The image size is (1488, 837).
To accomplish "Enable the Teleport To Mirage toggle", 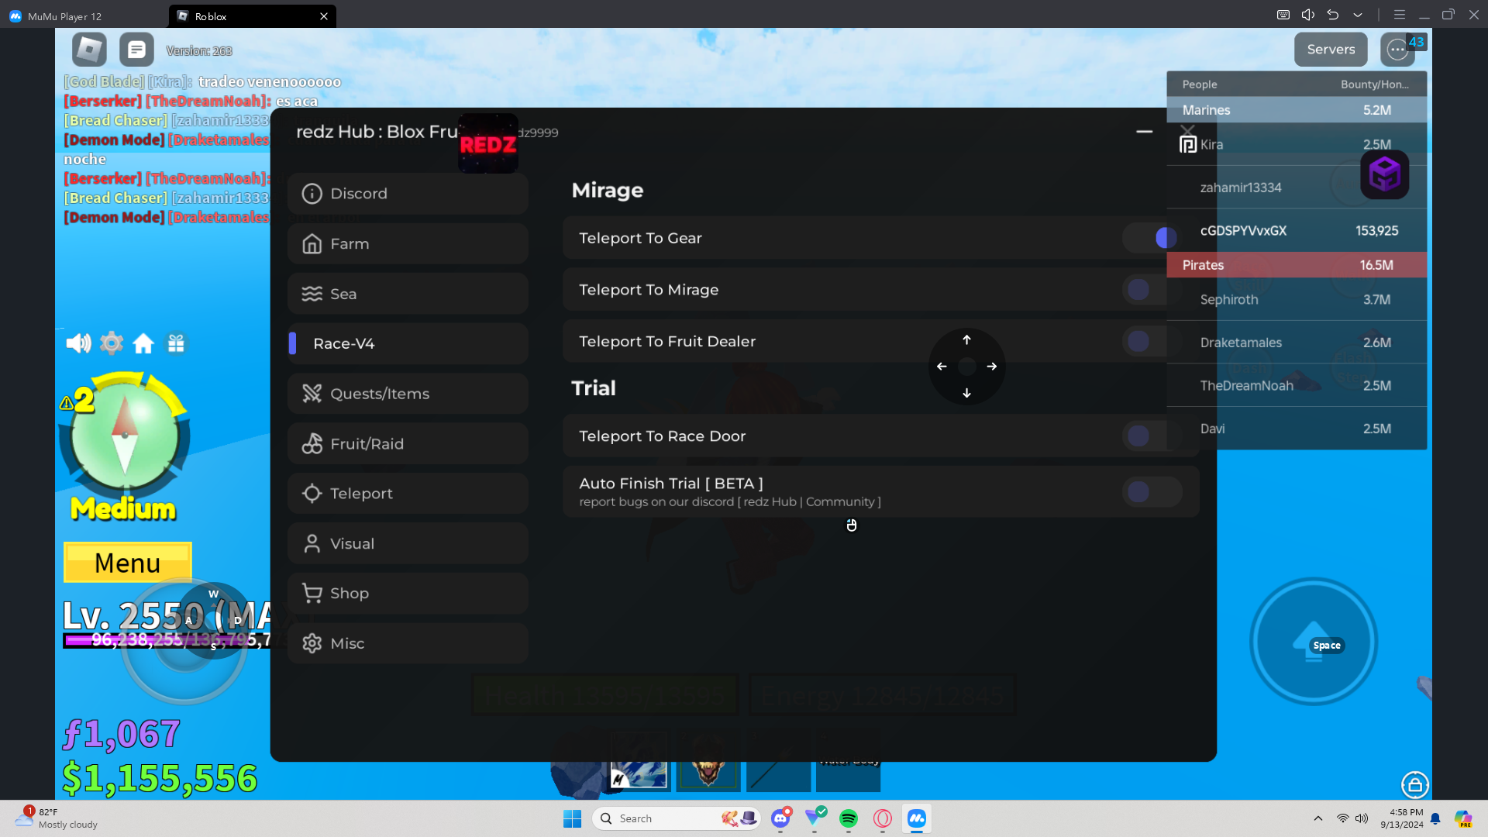I will click(x=1152, y=290).
